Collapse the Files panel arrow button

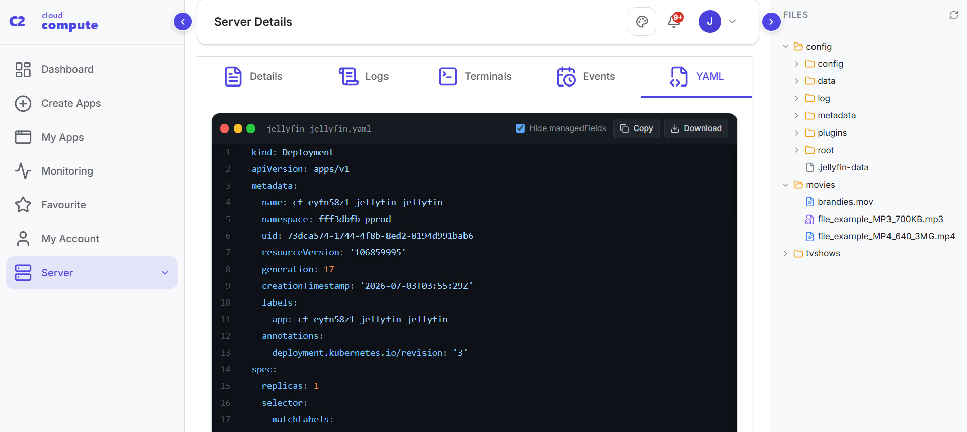tap(771, 22)
